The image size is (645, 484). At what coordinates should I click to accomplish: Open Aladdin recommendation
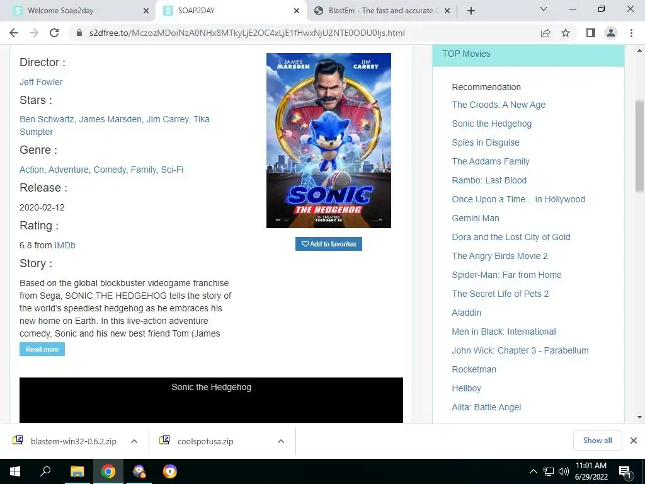point(467,313)
